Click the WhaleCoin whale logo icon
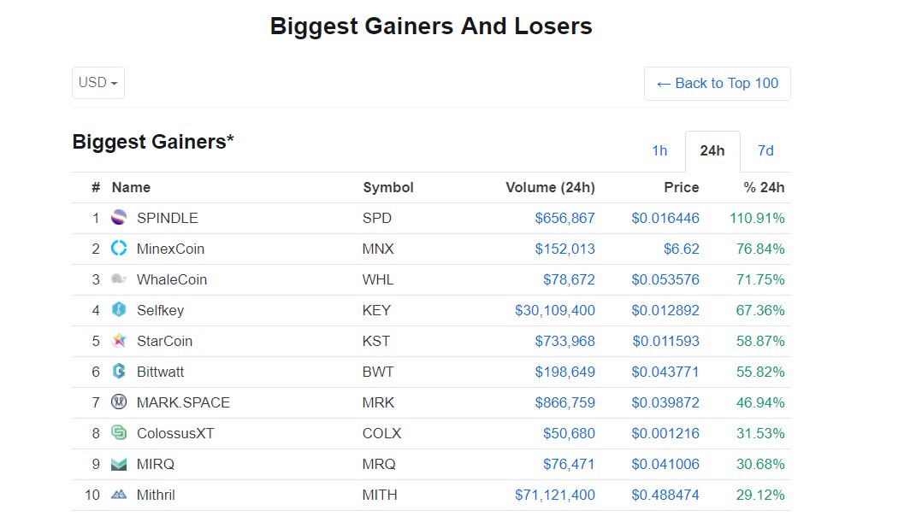This screenshot has height=516, width=910. coord(118,279)
